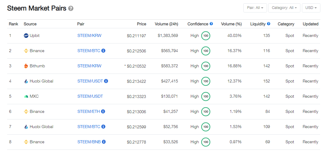Click info icon next to STEEM/BNB pair
The height and width of the screenshot is (151, 324).
[x=104, y=142]
